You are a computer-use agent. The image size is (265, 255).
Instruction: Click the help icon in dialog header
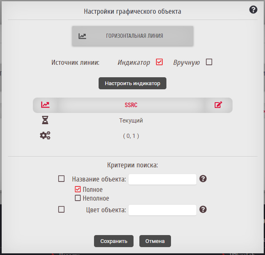(x=253, y=10)
